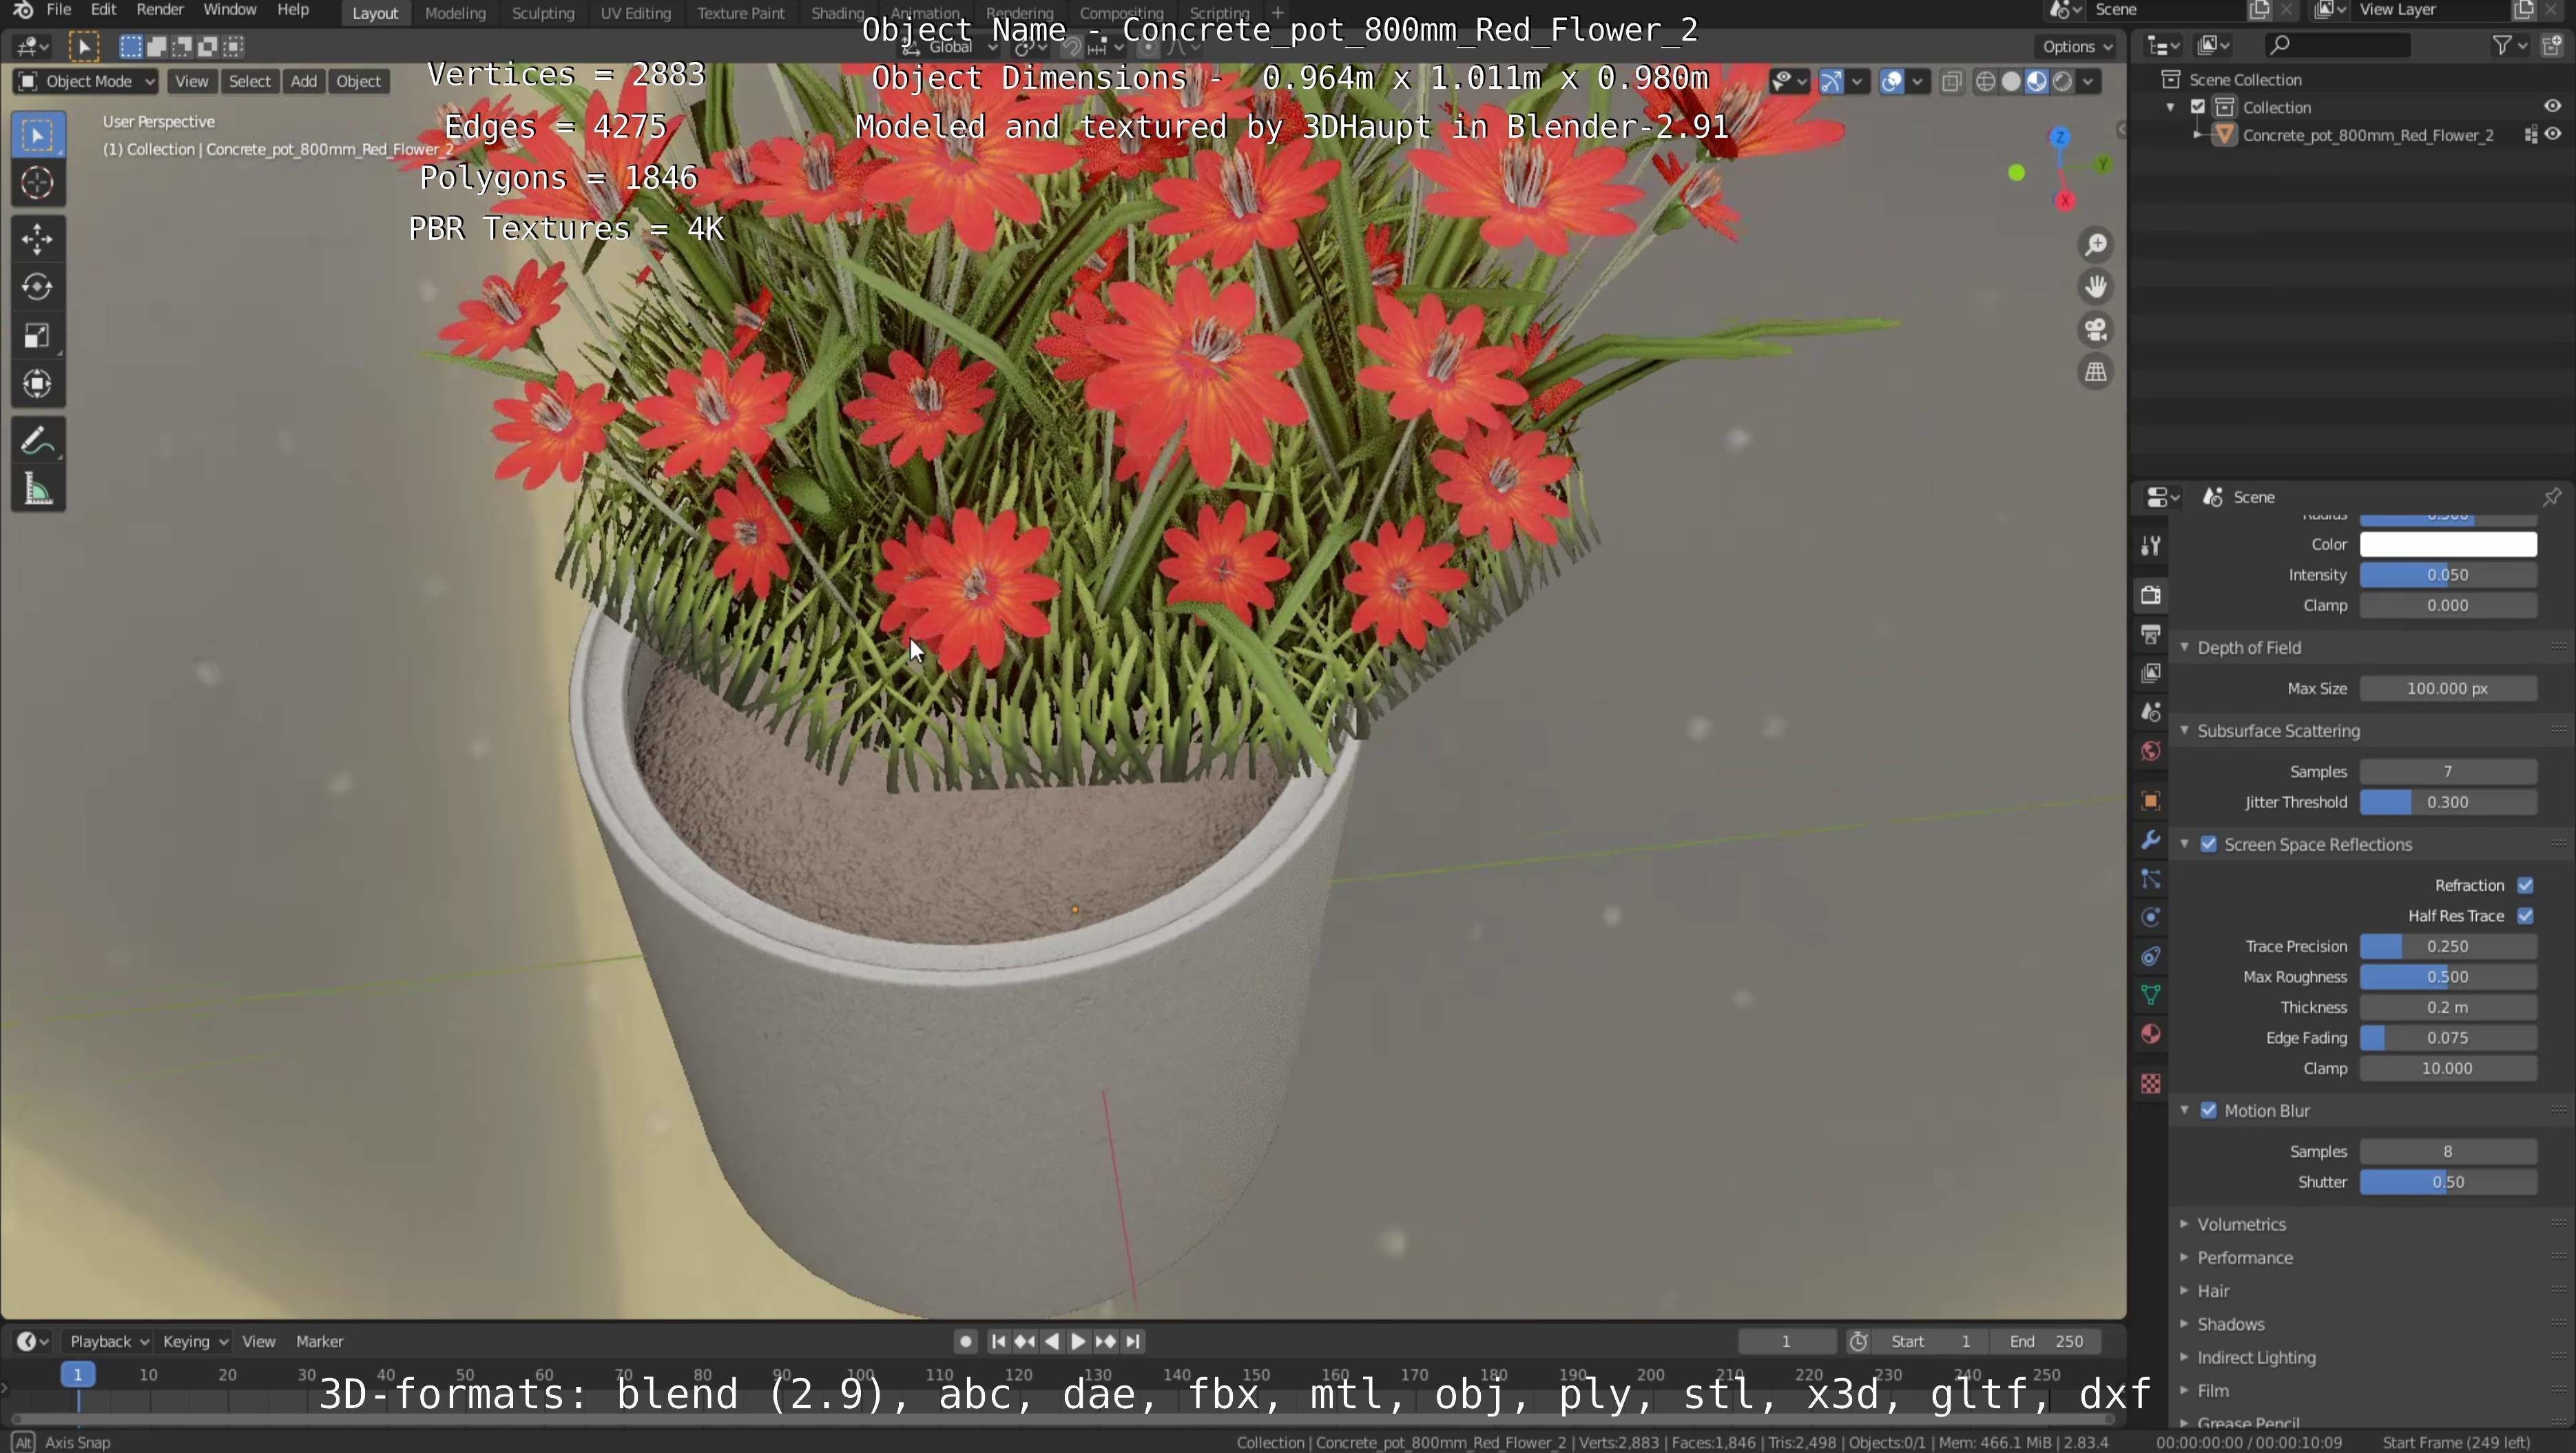Select the Select Box tool

(x=38, y=135)
